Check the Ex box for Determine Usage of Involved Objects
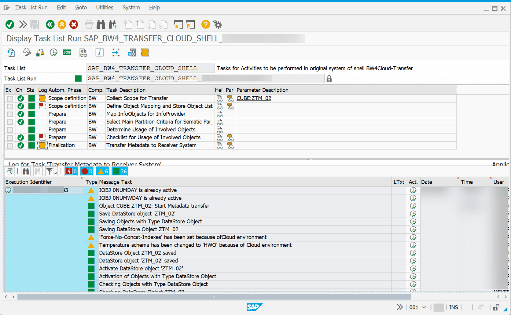The image size is (511, 315). pyautogui.click(x=10, y=130)
